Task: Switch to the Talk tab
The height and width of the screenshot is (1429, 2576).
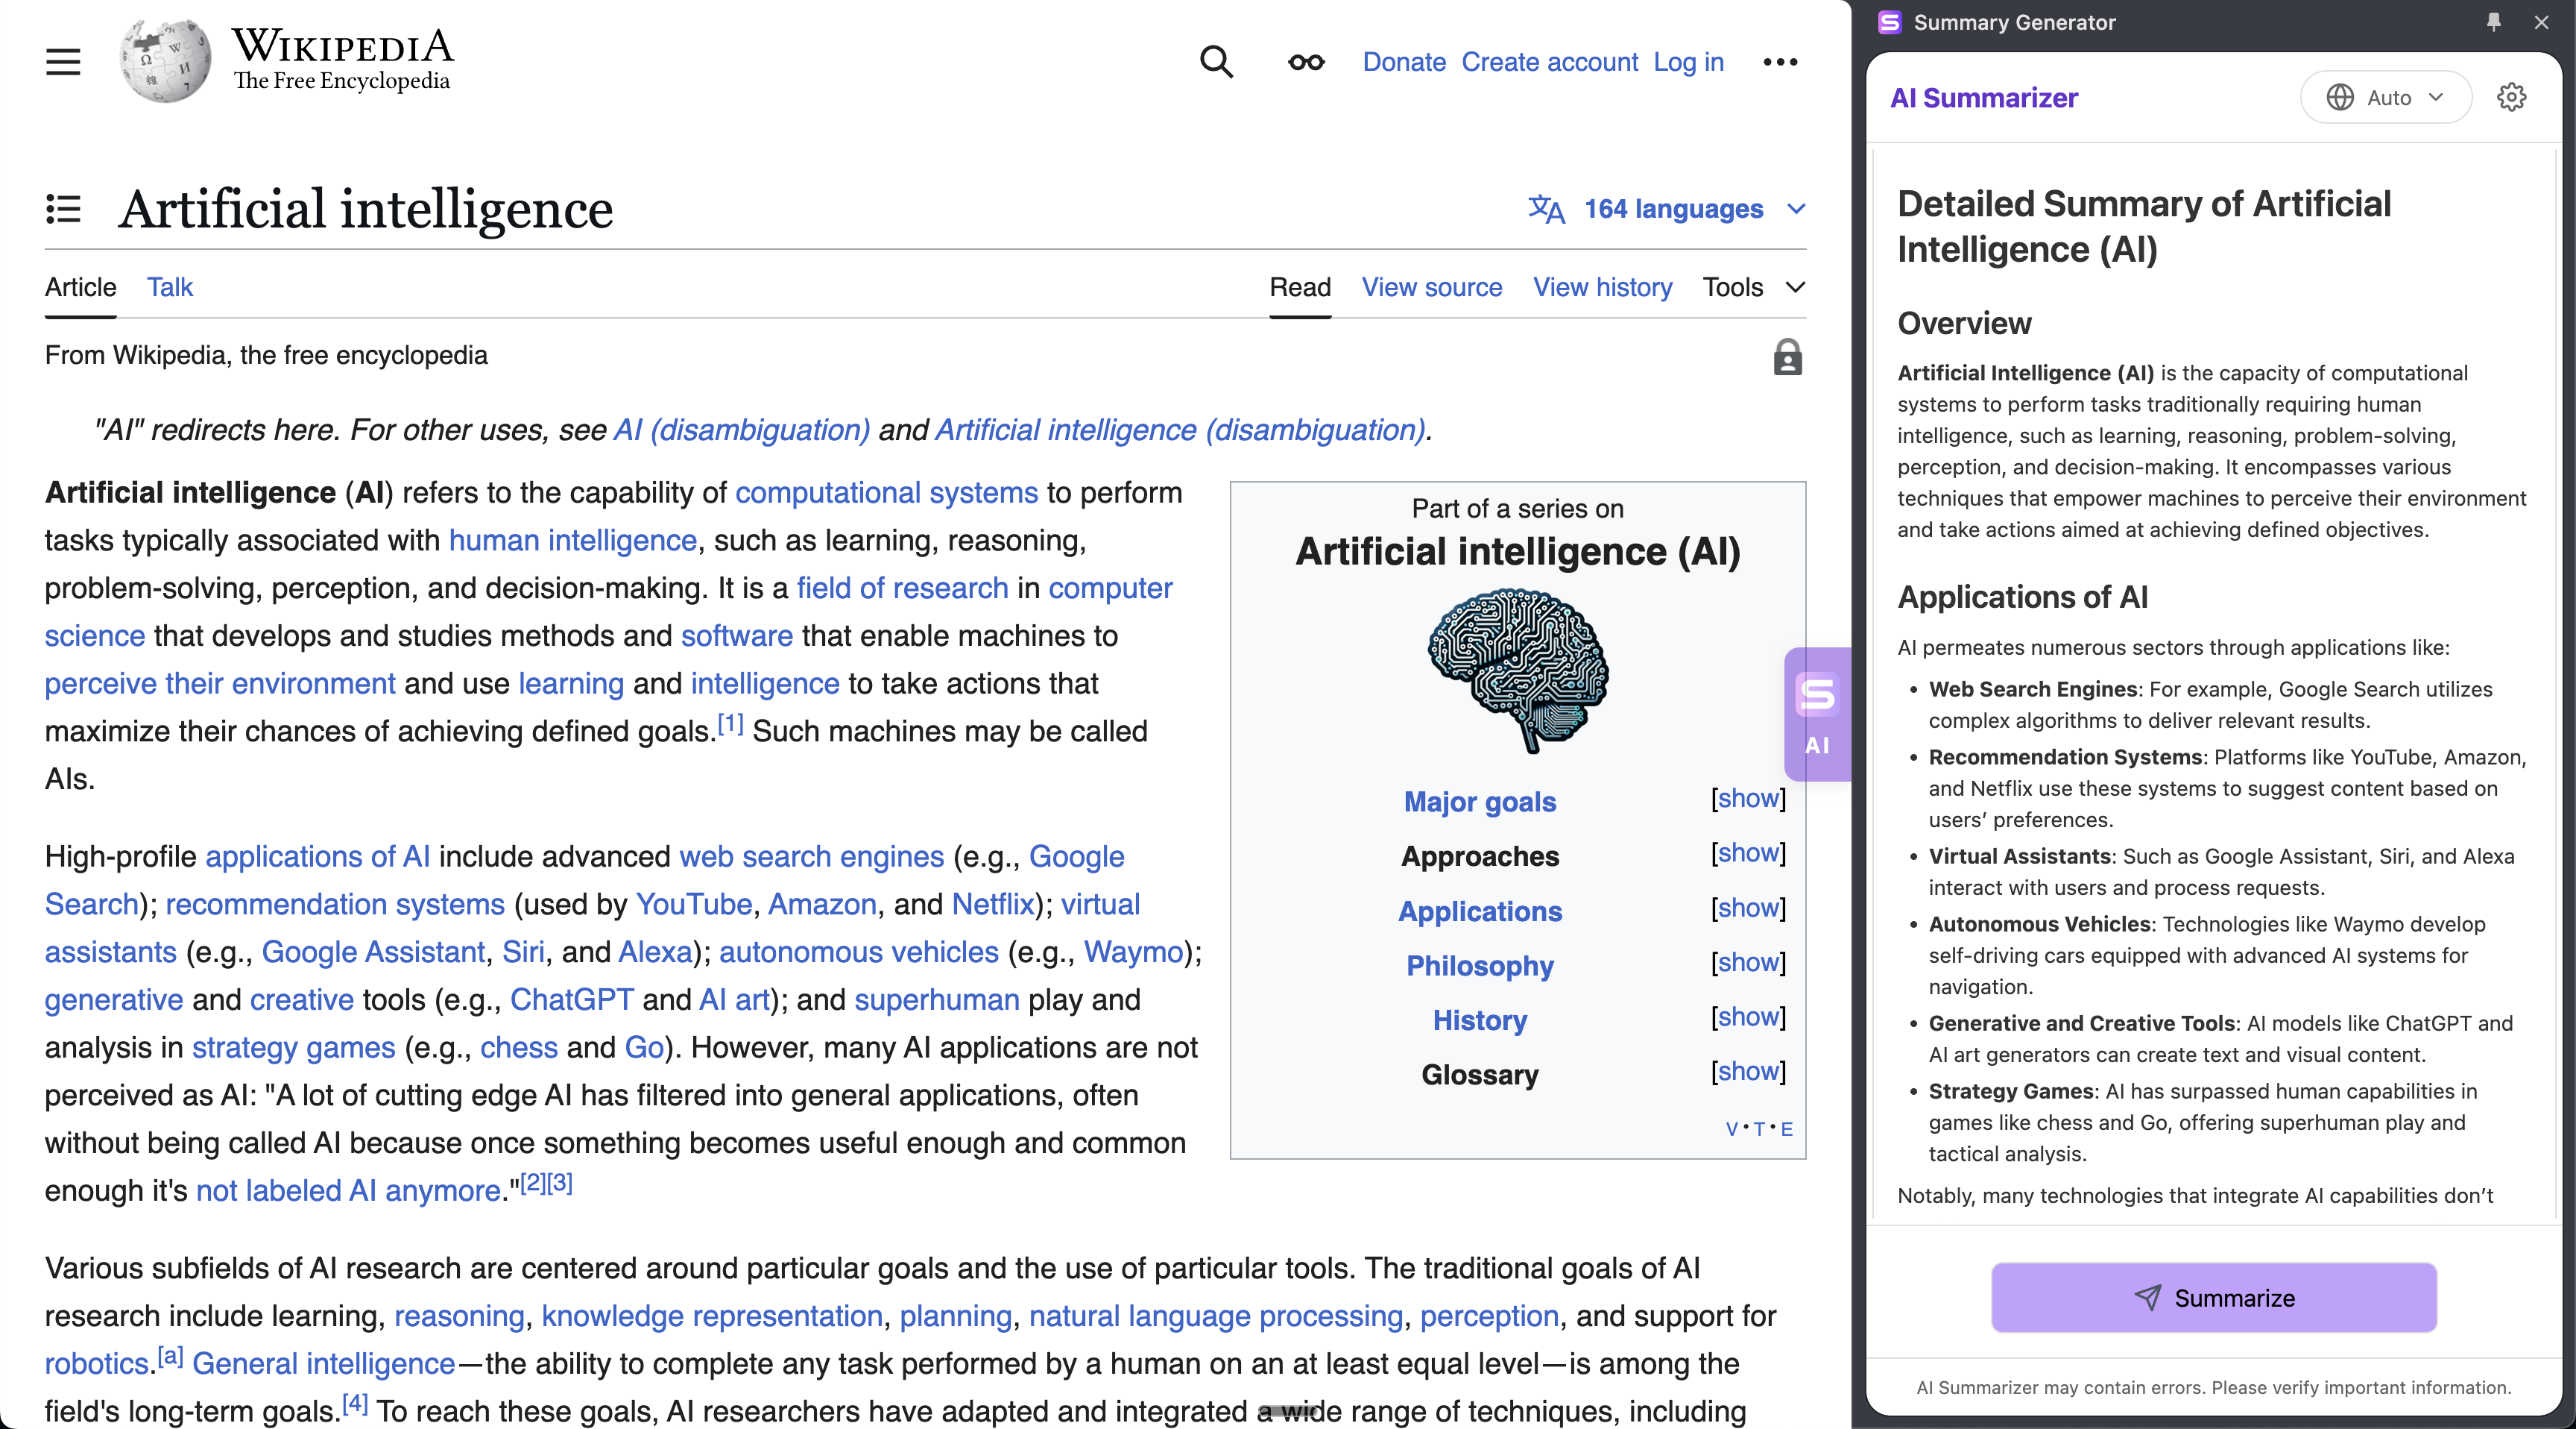Action: tap(169, 287)
